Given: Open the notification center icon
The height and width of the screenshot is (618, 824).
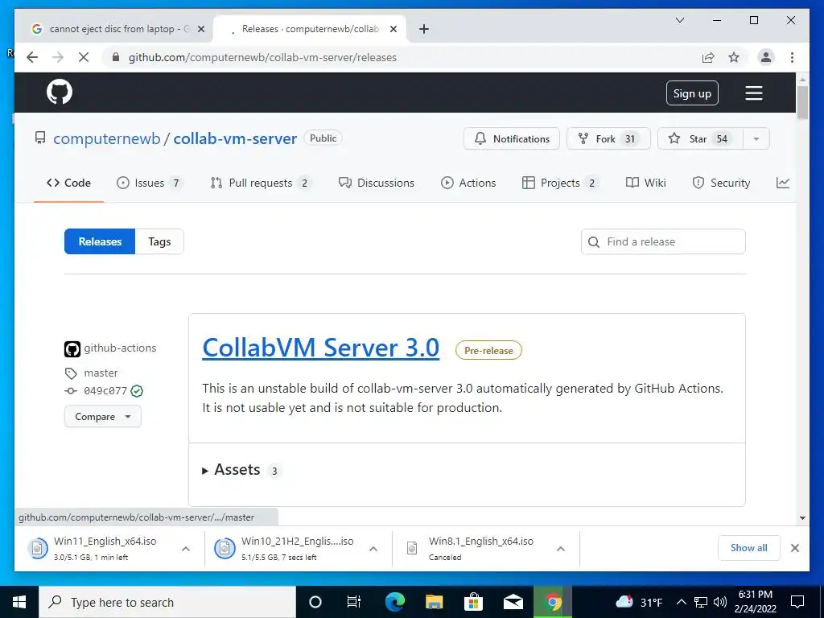Looking at the screenshot, I should [x=797, y=602].
